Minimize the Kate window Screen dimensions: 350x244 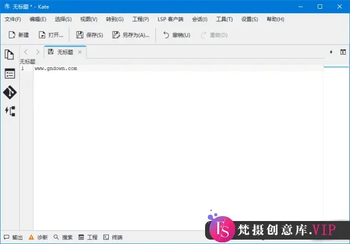301,7
